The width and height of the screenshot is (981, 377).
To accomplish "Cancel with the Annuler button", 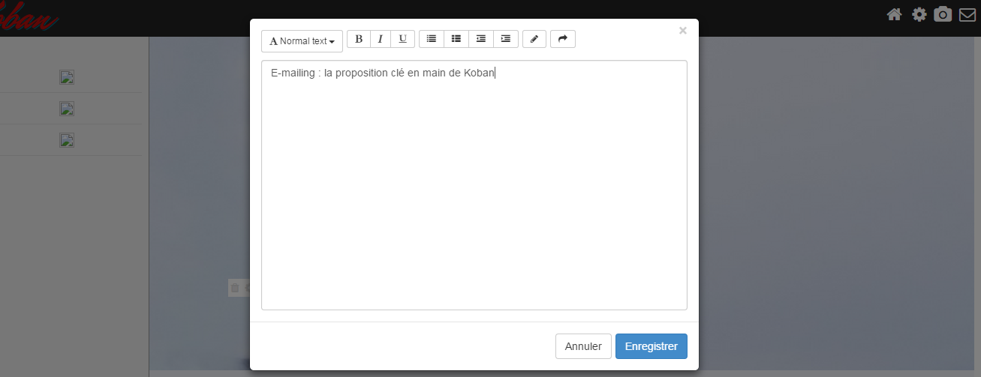I will (583, 346).
